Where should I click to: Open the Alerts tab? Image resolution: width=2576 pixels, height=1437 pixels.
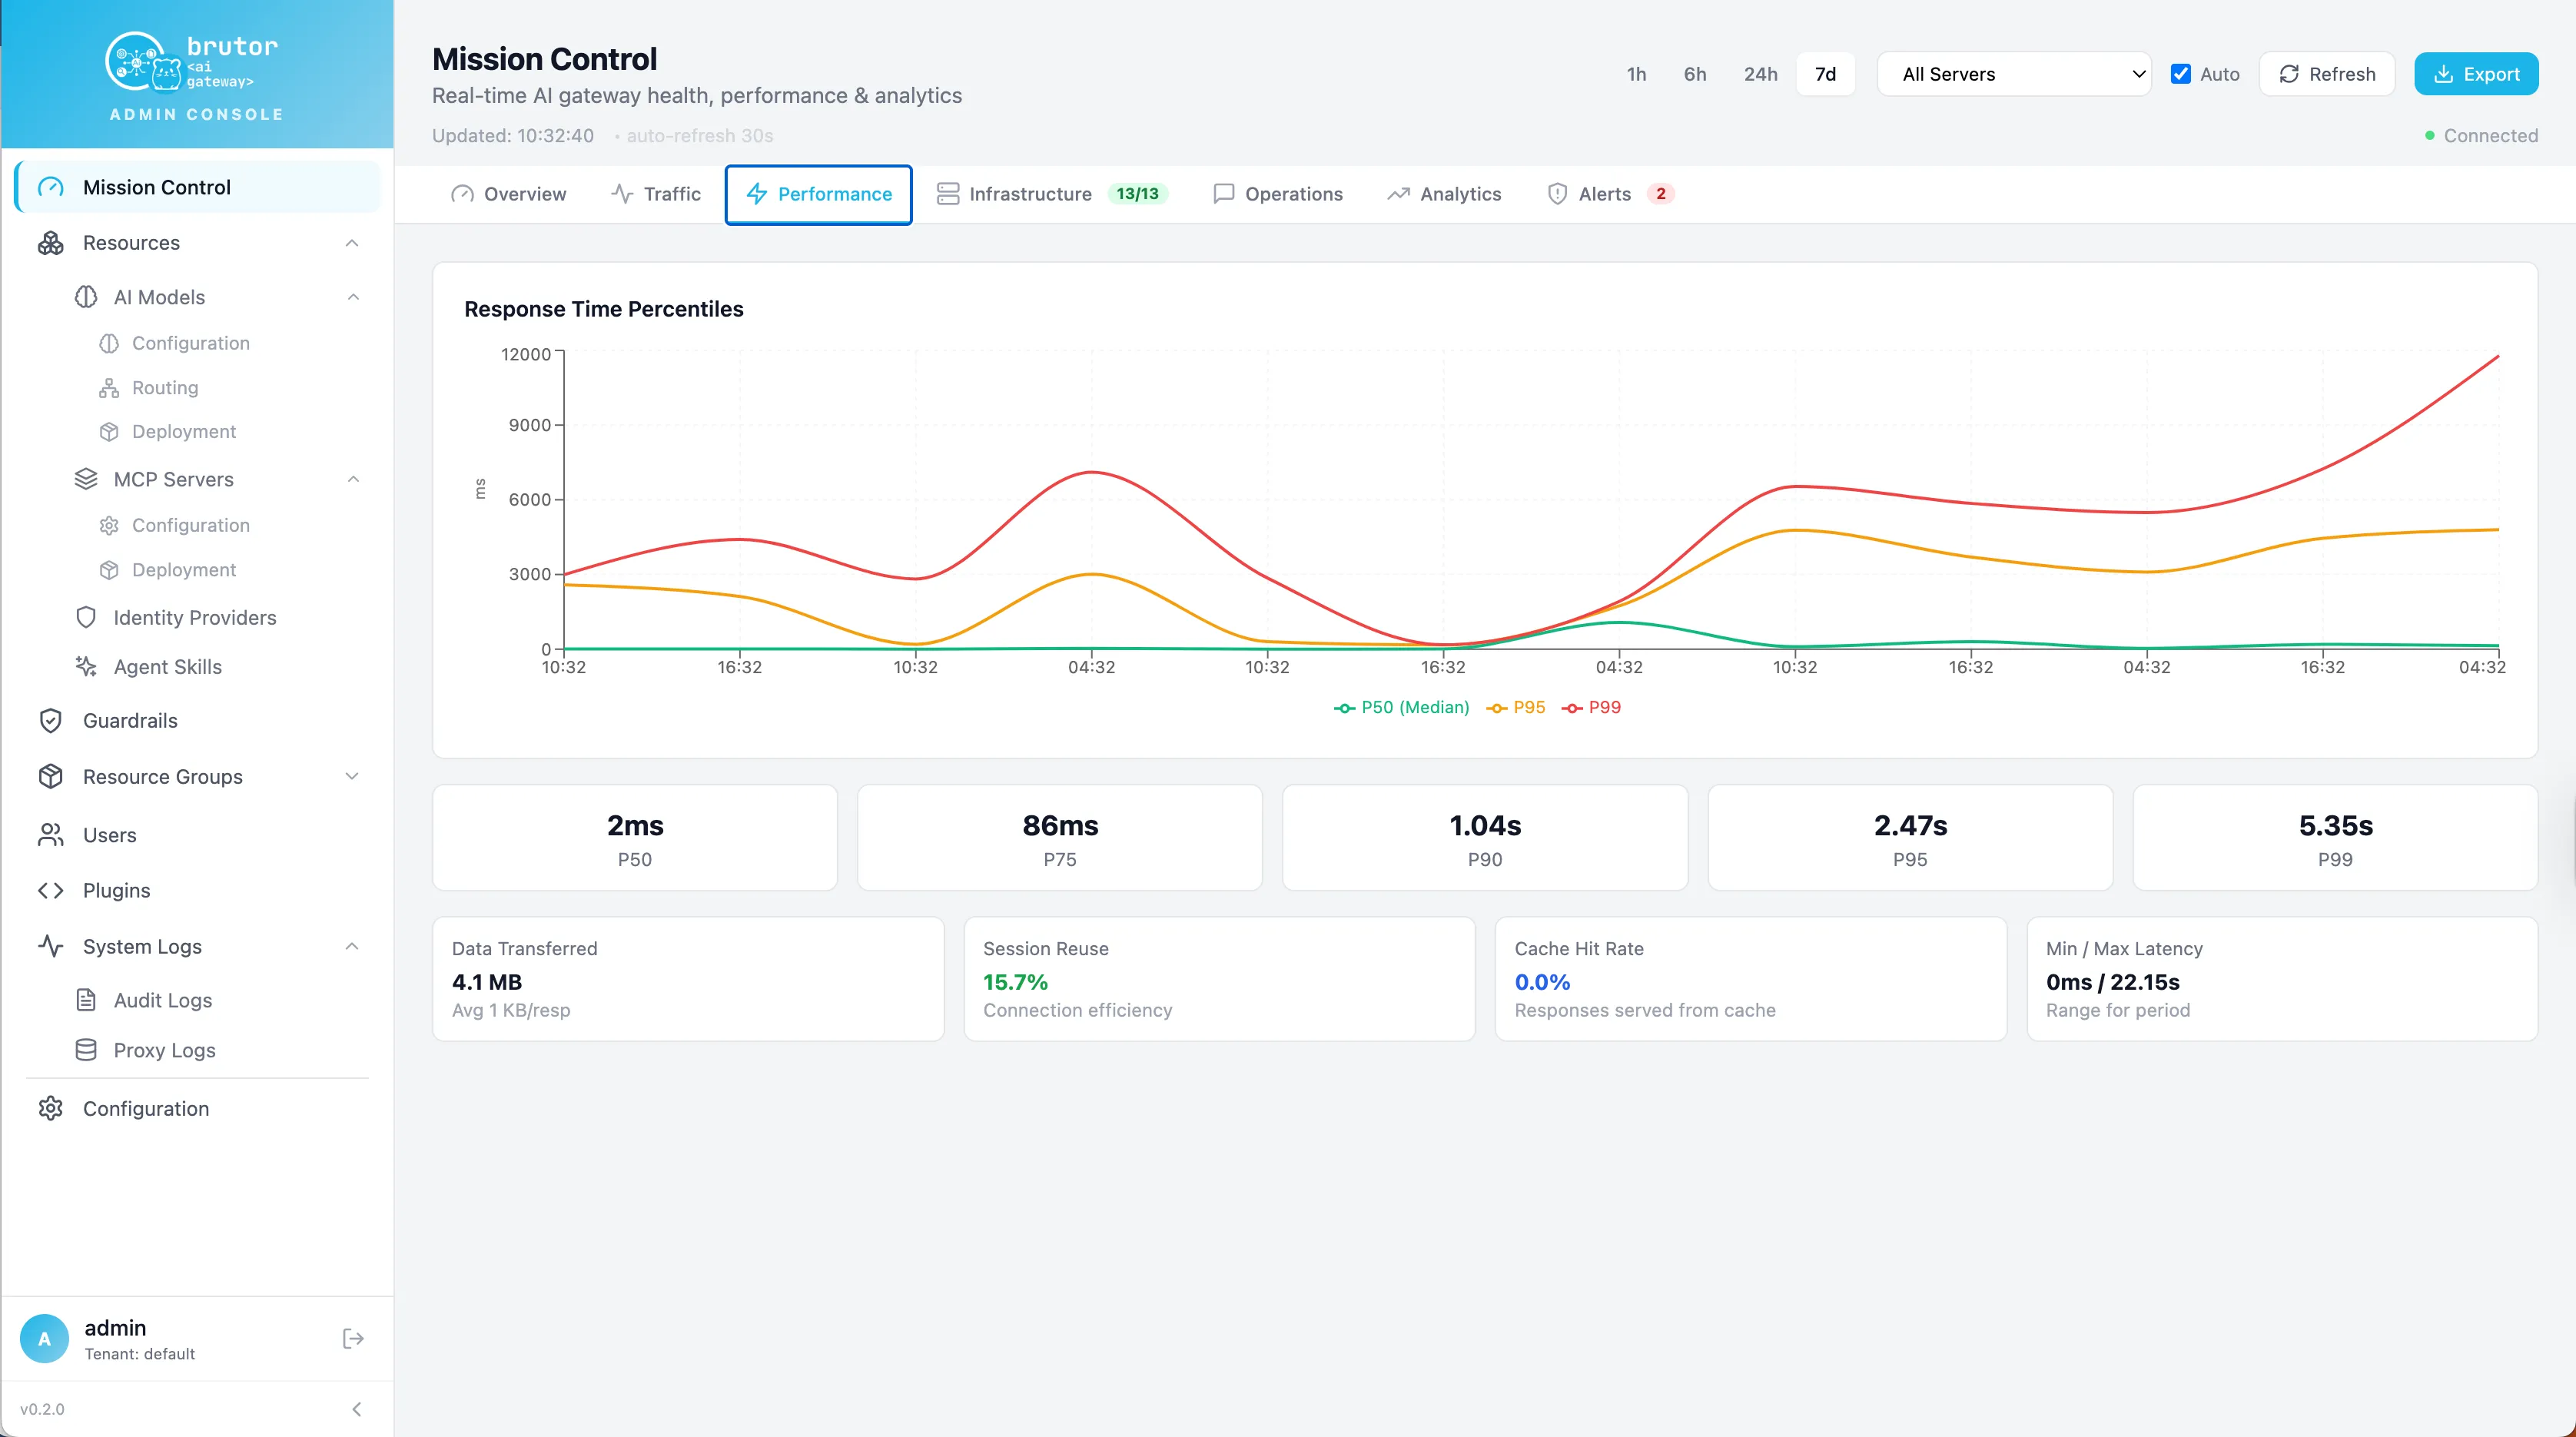click(1610, 194)
